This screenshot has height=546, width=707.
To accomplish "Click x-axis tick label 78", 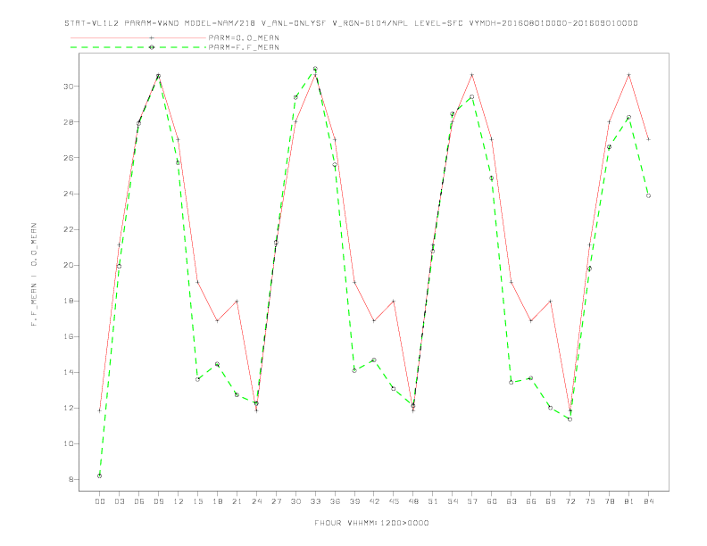I will 609,501.
